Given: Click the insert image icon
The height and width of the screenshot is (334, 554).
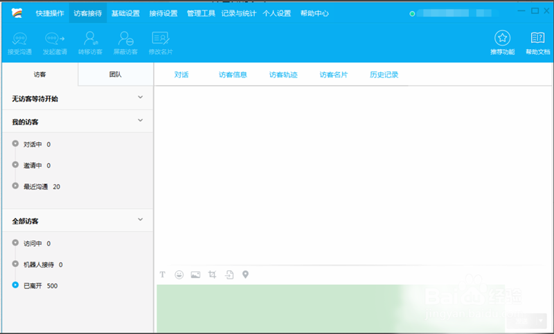Looking at the screenshot, I should pos(195,275).
